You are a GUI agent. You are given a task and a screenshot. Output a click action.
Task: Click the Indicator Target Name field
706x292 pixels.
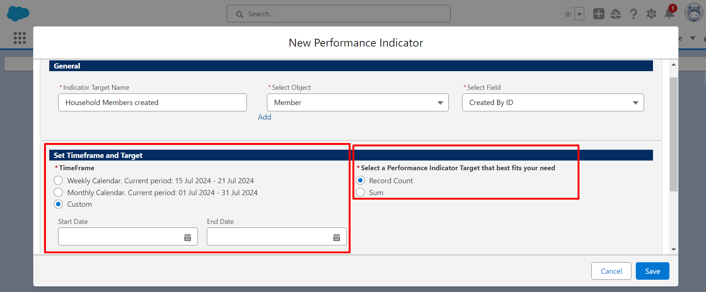[x=152, y=102]
